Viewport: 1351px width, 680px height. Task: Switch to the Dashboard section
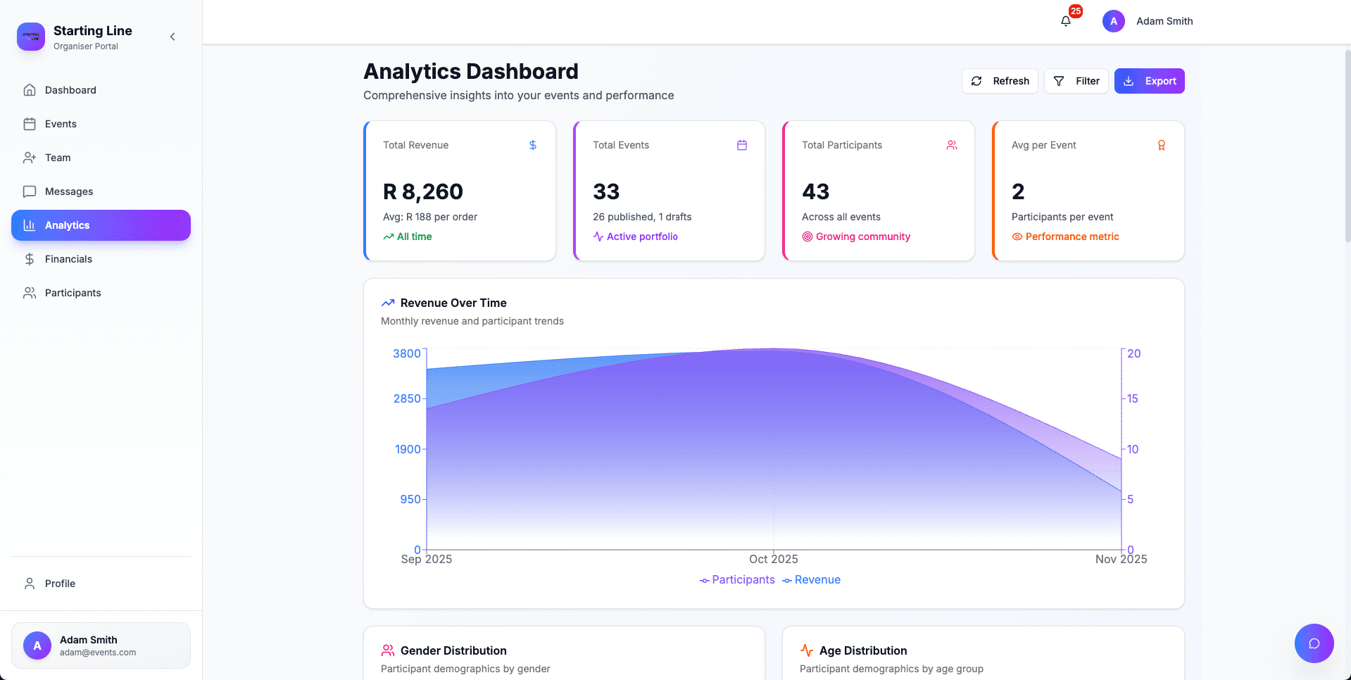[x=70, y=89]
